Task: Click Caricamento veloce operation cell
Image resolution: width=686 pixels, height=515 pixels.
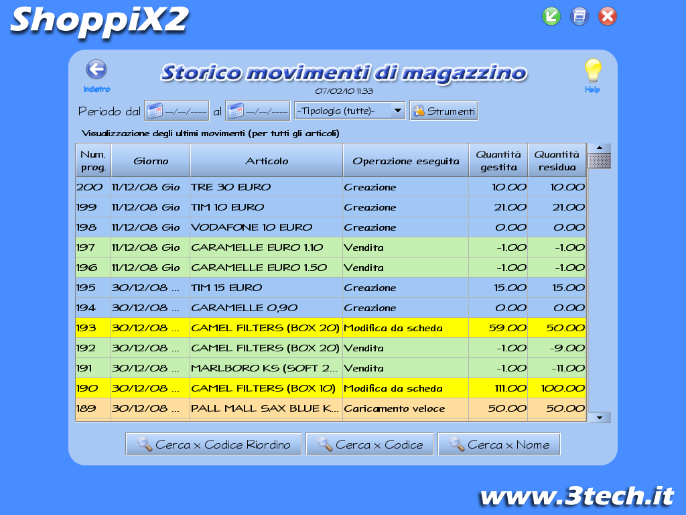Action: click(x=406, y=408)
